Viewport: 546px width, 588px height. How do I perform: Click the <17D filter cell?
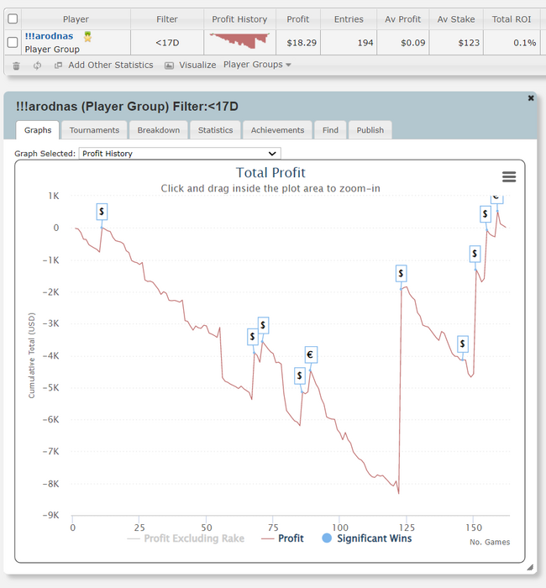(x=167, y=43)
